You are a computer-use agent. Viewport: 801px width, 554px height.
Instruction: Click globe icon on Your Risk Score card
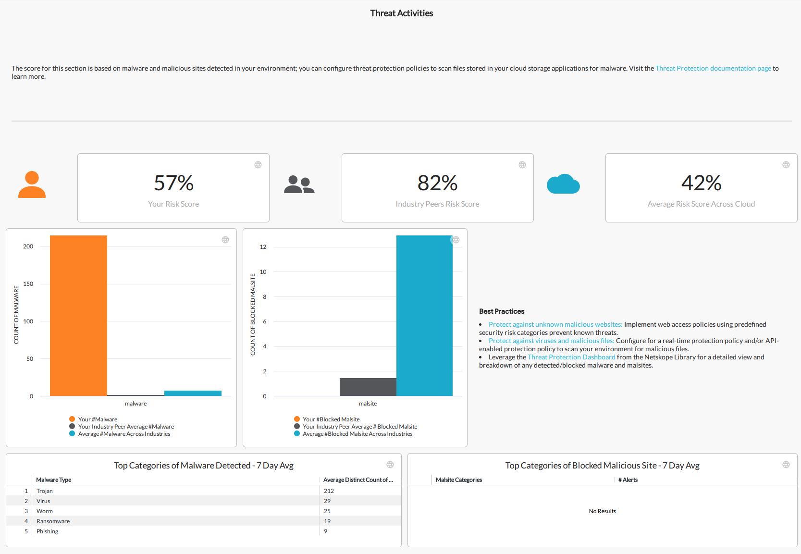(x=258, y=165)
